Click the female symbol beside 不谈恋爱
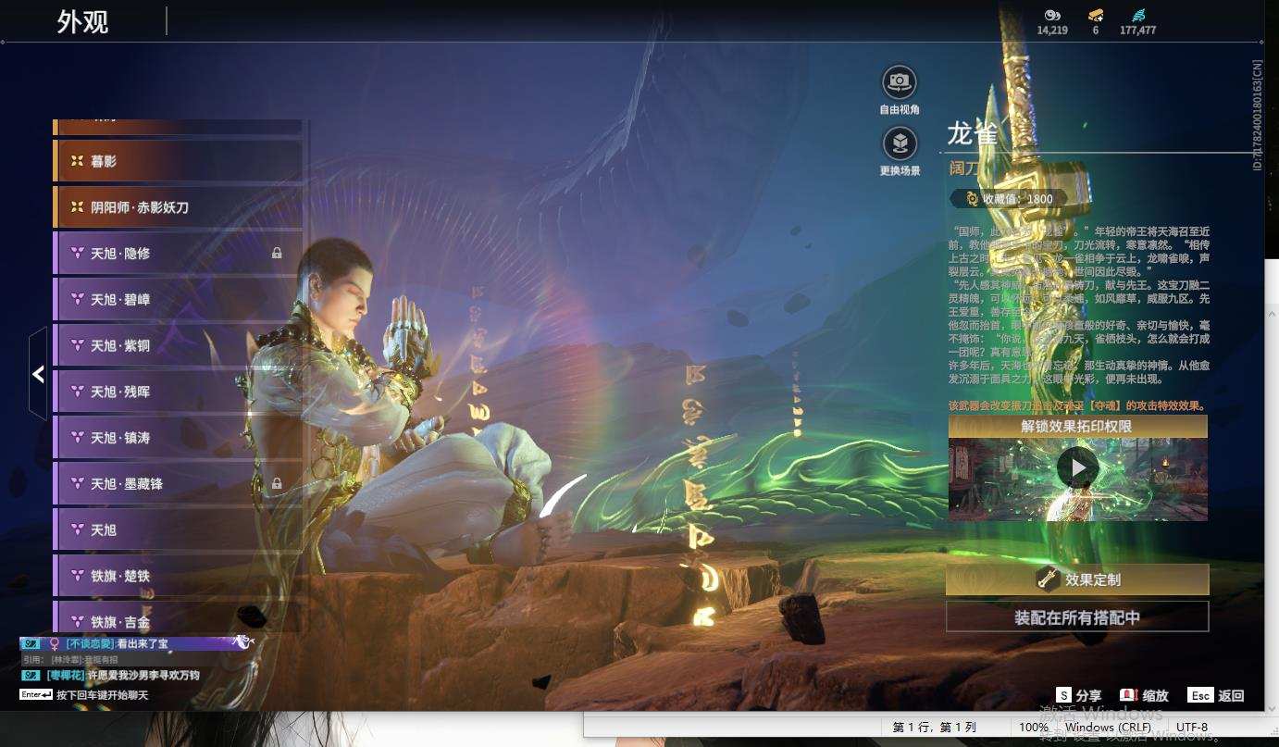The width and height of the screenshot is (1279, 747). [54, 643]
